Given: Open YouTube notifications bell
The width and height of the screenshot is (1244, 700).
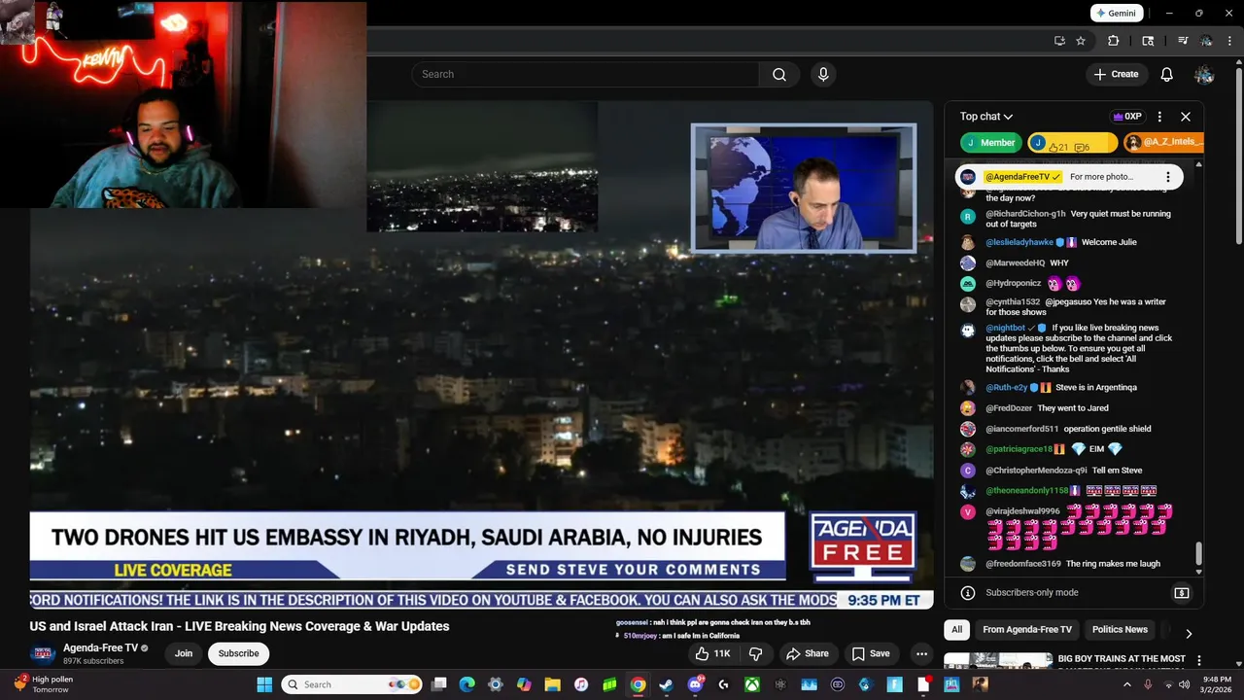Looking at the screenshot, I should point(1167,74).
